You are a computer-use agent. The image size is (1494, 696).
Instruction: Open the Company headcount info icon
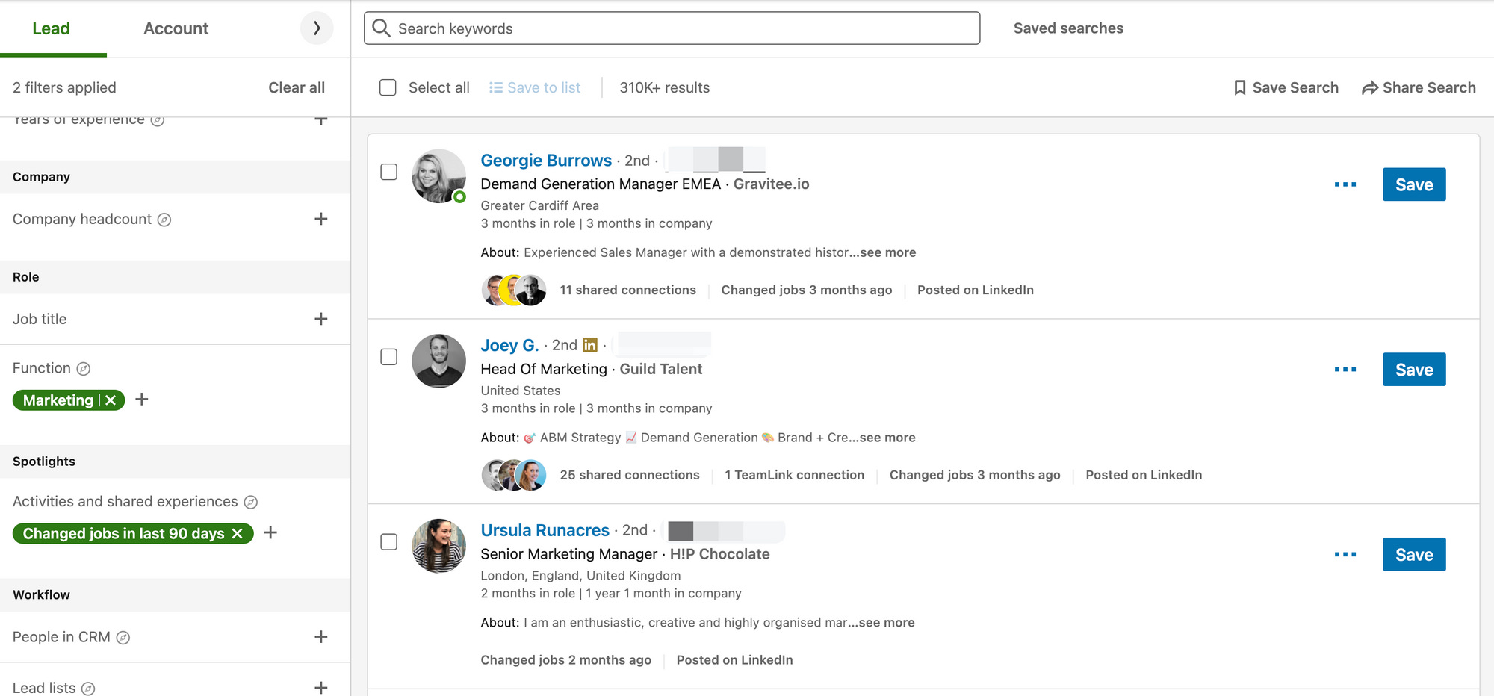pyautogui.click(x=164, y=220)
